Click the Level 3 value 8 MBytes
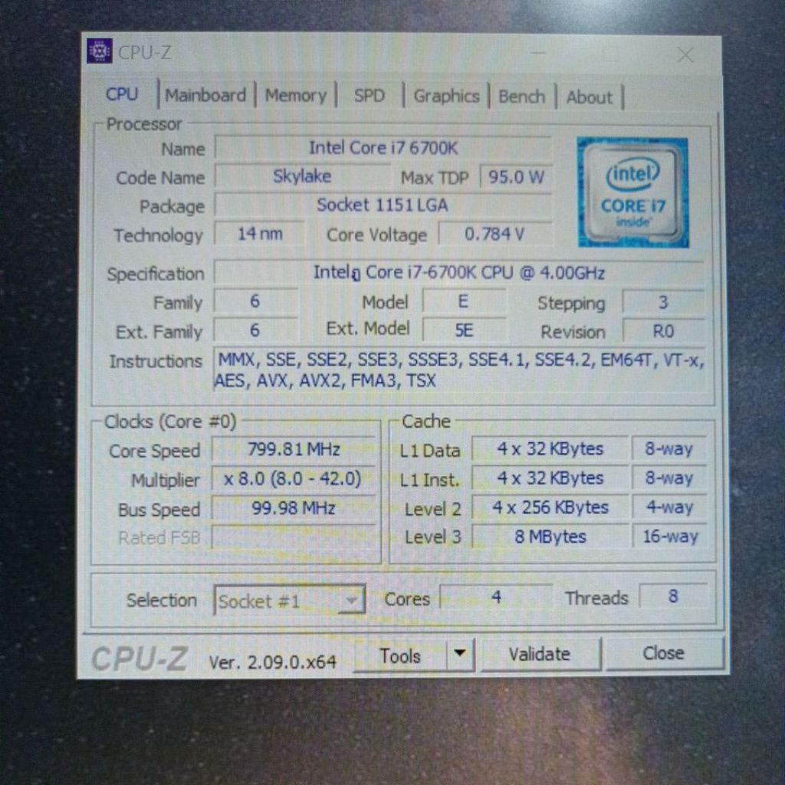This screenshot has height=785, width=785. (550, 536)
